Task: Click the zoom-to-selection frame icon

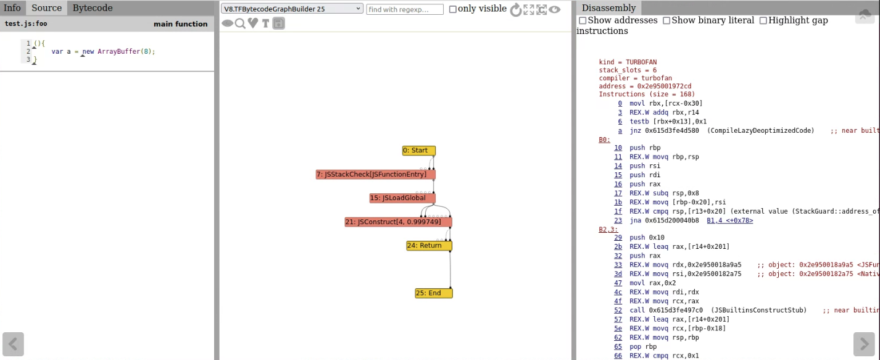Action: [542, 9]
